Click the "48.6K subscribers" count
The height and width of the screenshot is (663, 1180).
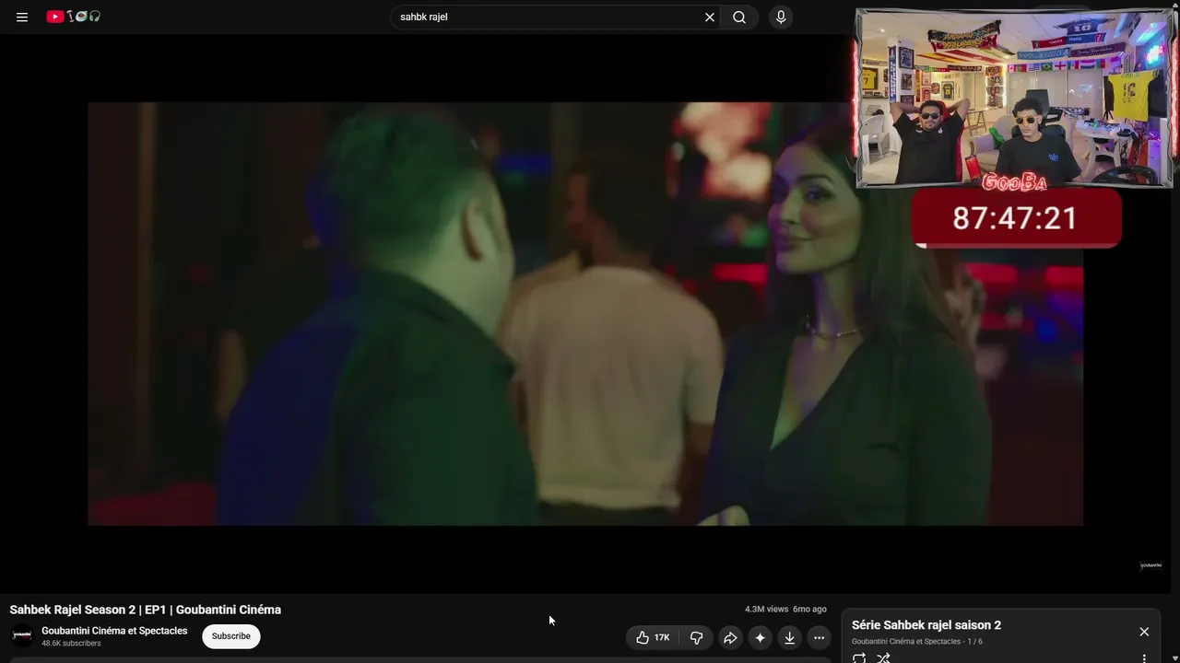click(x=71, y=644)
